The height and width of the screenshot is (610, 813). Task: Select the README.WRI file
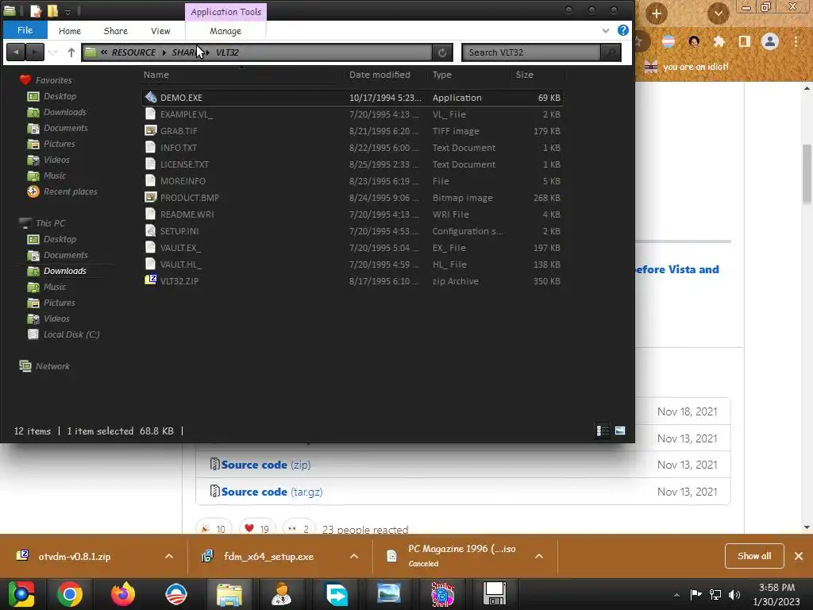click(x=352, y=214)
